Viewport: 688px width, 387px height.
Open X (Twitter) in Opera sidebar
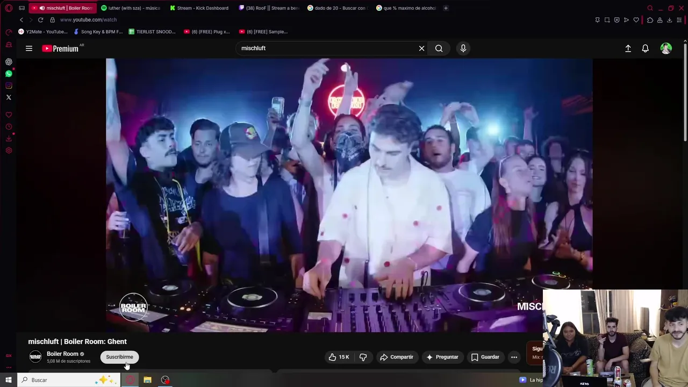point(9,97)
